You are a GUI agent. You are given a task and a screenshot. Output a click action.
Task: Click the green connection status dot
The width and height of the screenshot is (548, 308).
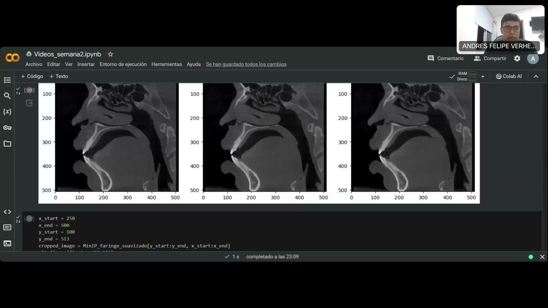531,257
